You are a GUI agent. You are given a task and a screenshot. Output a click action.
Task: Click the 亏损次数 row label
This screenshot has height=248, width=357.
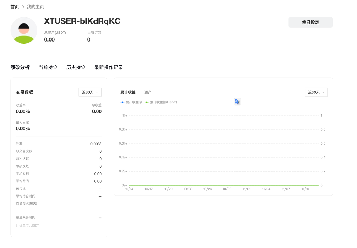(x=22, y=166)
